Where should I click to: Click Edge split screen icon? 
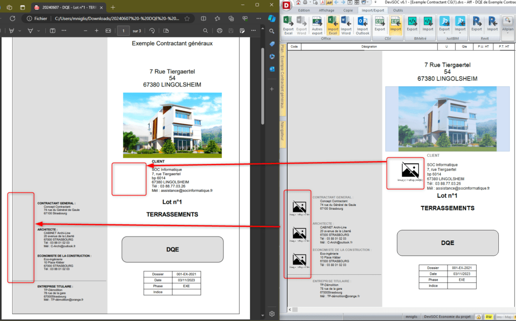pyautogui.click(x=204, y=19)
